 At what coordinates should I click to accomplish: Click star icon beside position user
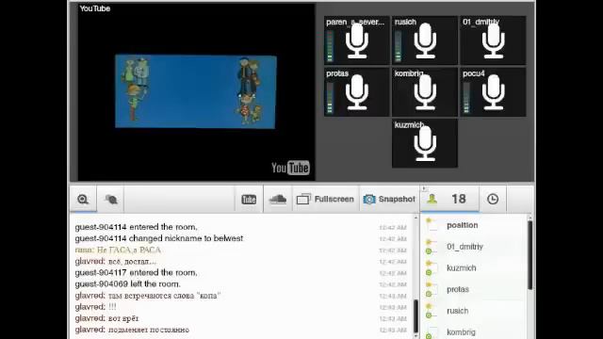429,220
